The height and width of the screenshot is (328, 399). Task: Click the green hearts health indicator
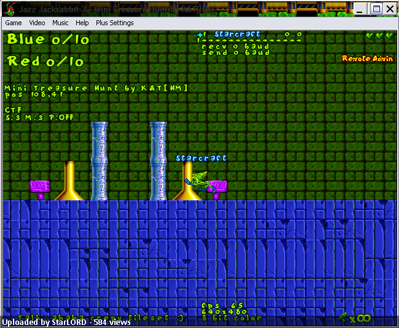tap(380, 36)
